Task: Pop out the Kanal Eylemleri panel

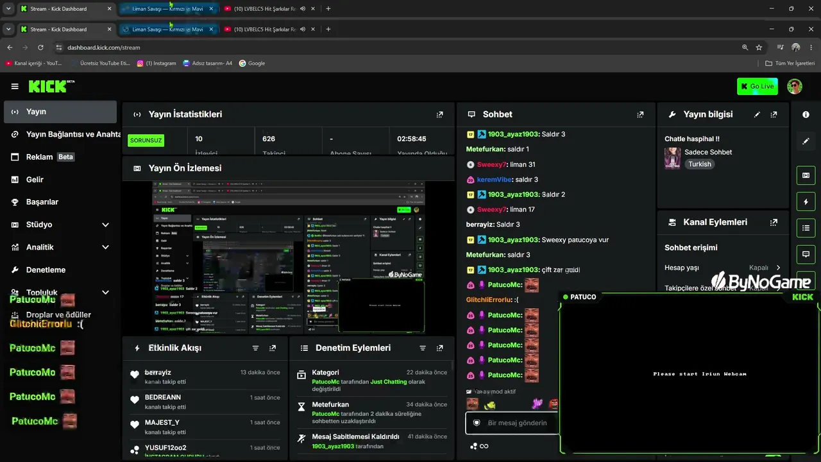Action: (x=774, y=223)
